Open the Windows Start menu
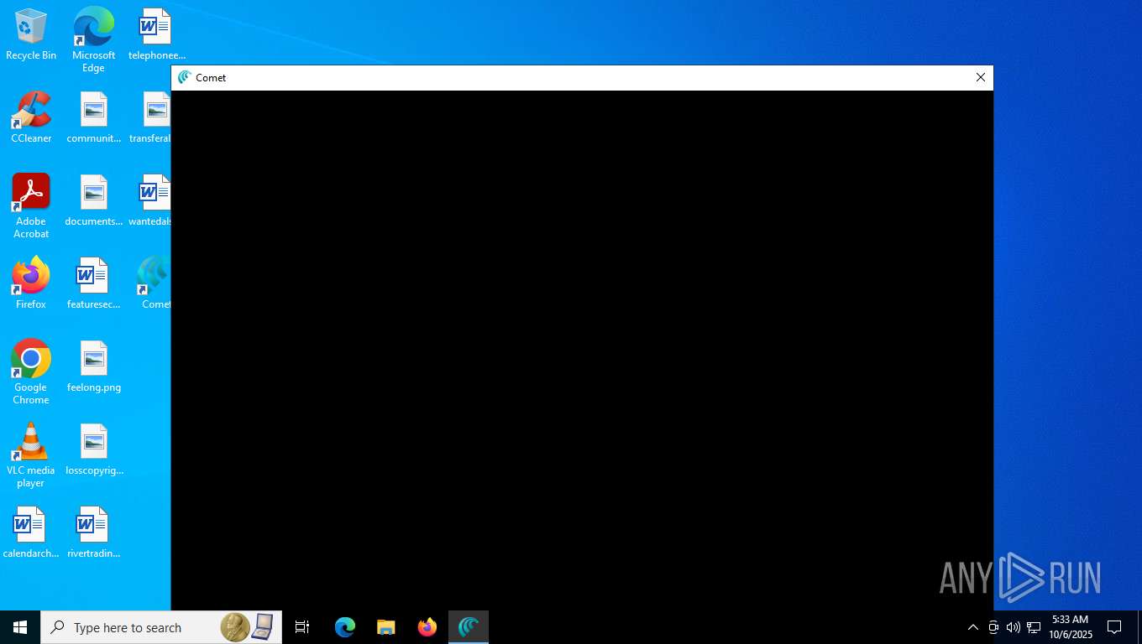The height and width of the screenshot is (644, 1142). (20, 627)
